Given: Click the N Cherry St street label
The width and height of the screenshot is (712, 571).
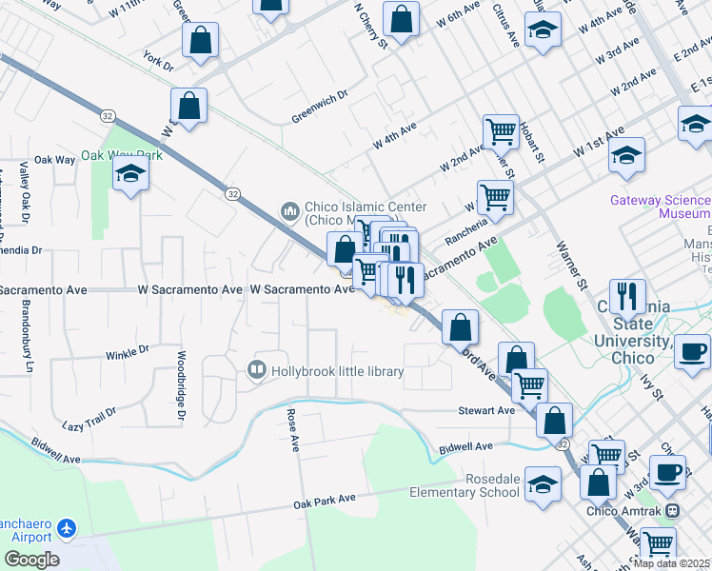Looking at the screenshot, I should coord(371,27).
